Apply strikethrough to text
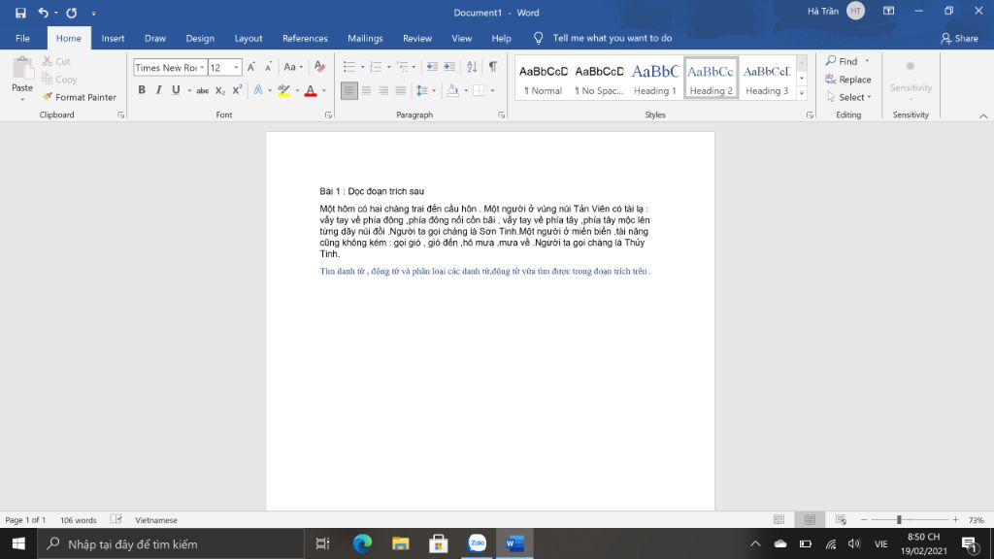Image resolution: width=994 pixels, height=559 pixels. click(x=202, y=90)
